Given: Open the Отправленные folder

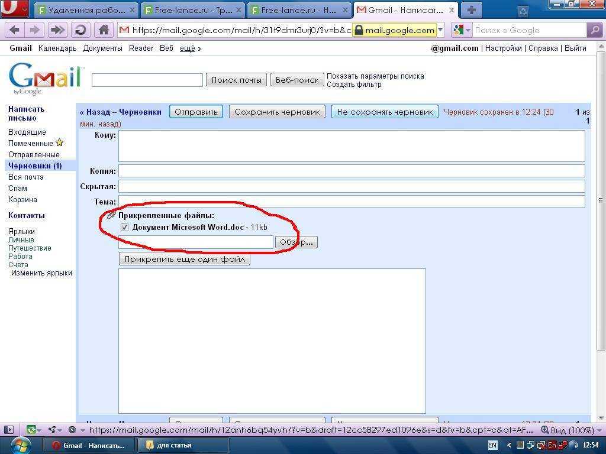Looking at the screenshot, I should tap(34, 154).
